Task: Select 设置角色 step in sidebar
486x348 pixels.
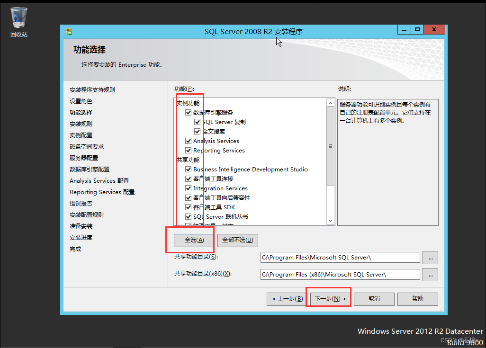Action: click(x=81, y=101)
